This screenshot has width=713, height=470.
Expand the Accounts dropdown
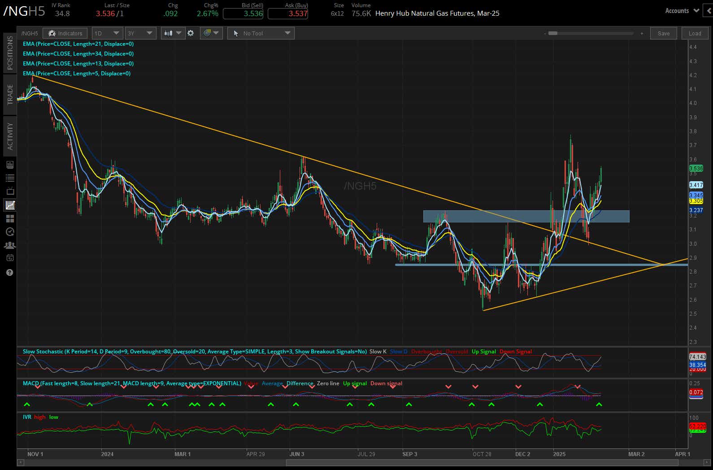(682, 11)
